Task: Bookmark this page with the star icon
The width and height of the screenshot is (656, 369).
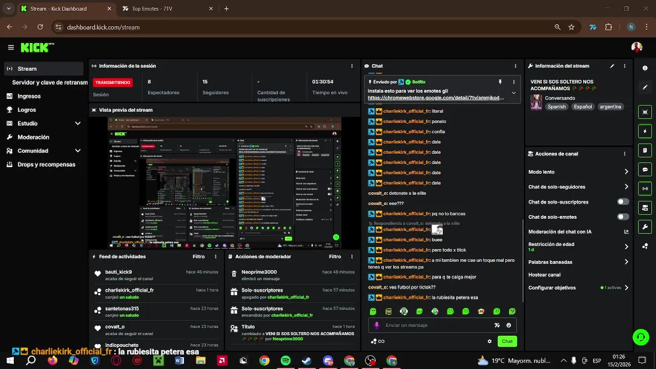Action: [571, 27]
